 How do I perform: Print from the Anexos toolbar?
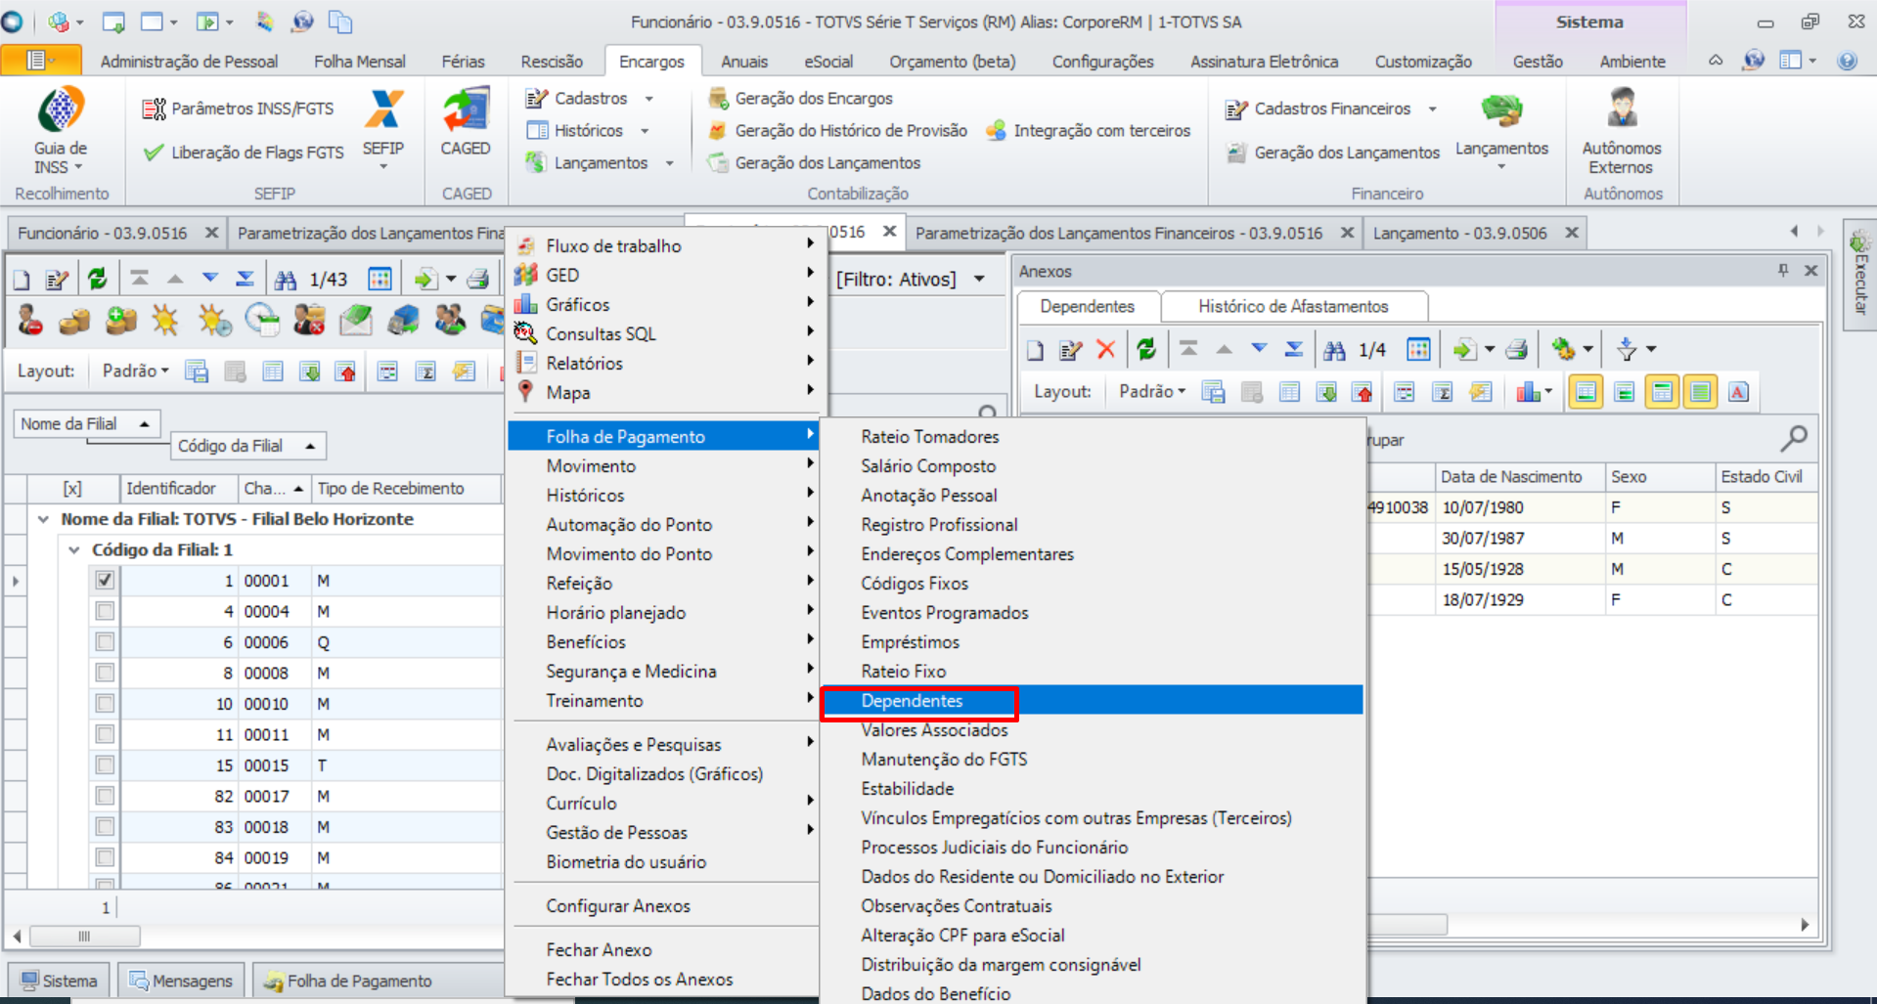coord(1517,349)
